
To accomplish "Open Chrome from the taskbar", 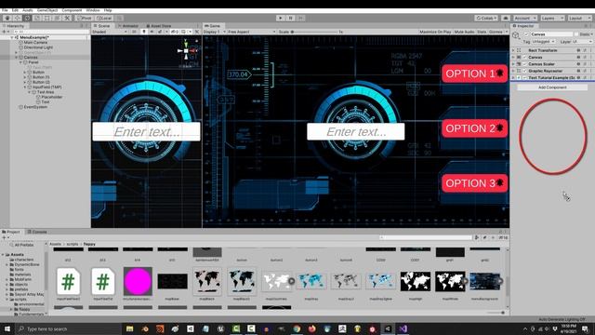I will [x=297, y=328].
